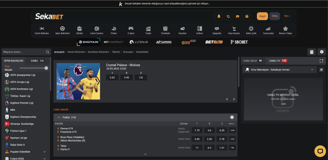Launch the Zeppelin game
This screenshot has height=160, width=328.
tap(217, 31)
